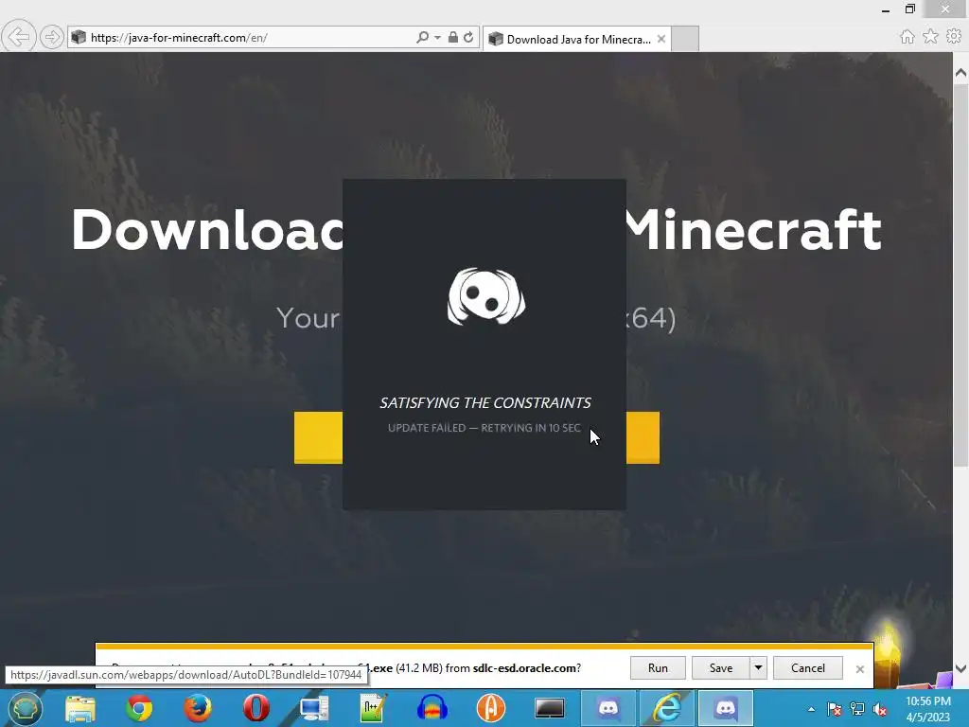Click the 'UPDATE FAILED — RETRYING' status text
This screenshot has height=727, width=969.
click(484, 428)
